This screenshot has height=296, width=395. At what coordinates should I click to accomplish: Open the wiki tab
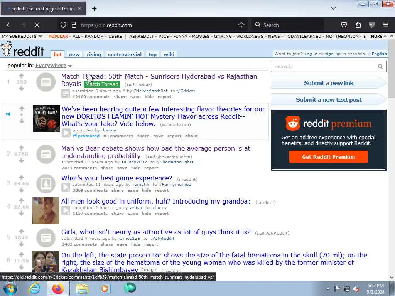click(169, 54)
